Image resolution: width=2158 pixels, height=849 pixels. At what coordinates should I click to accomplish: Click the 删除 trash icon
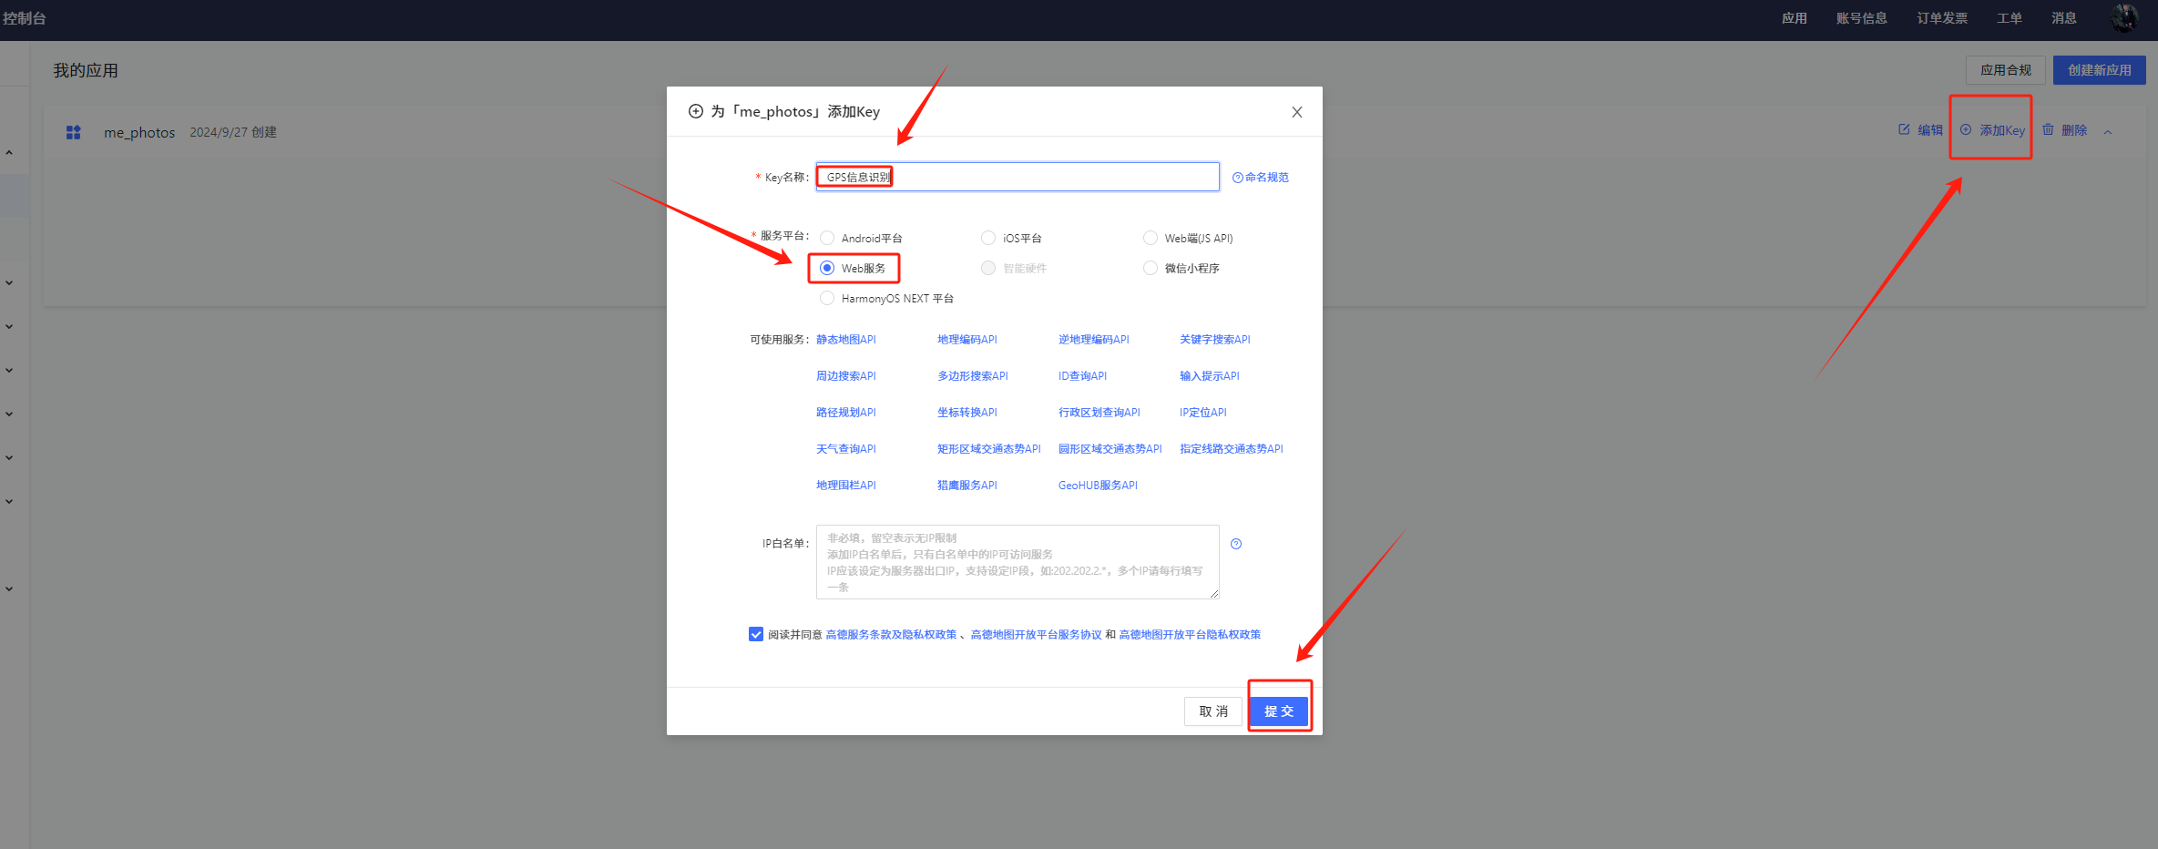pyautogui.click(x=2048, y=130)
